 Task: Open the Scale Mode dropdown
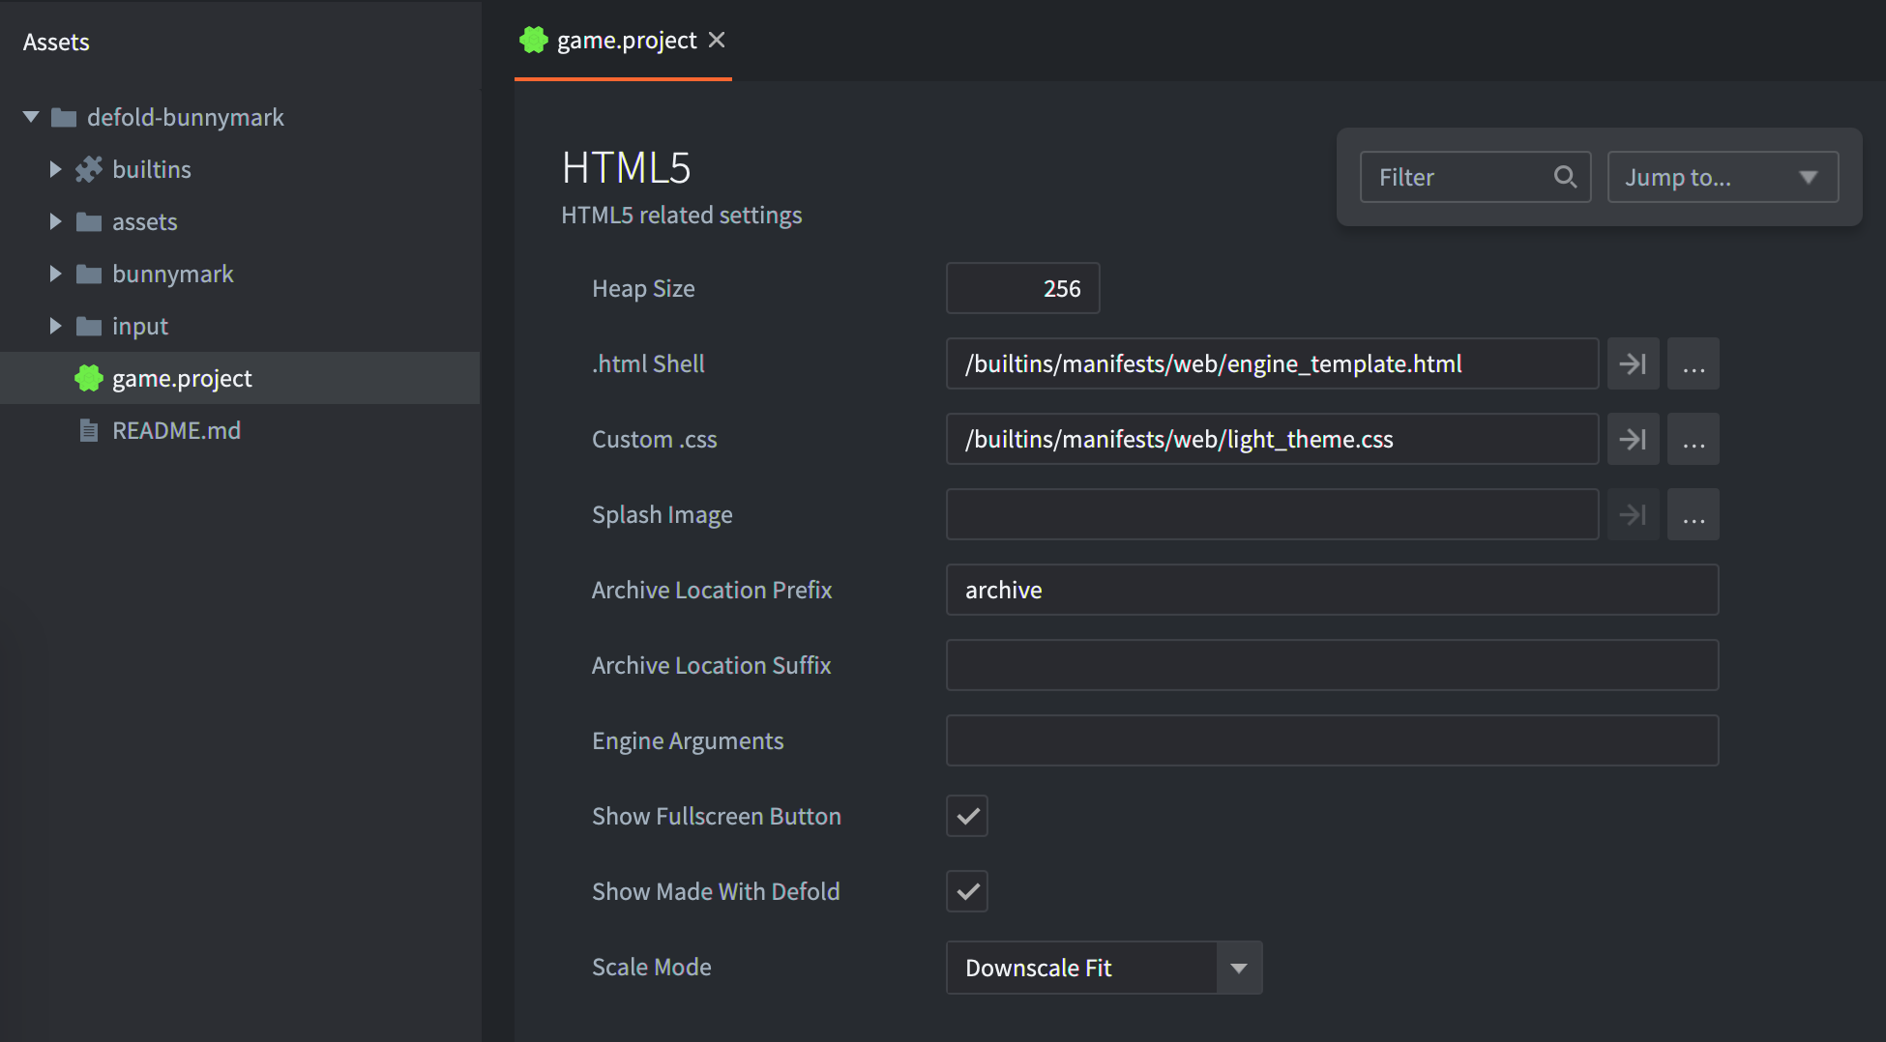[x=1238, y=968]
